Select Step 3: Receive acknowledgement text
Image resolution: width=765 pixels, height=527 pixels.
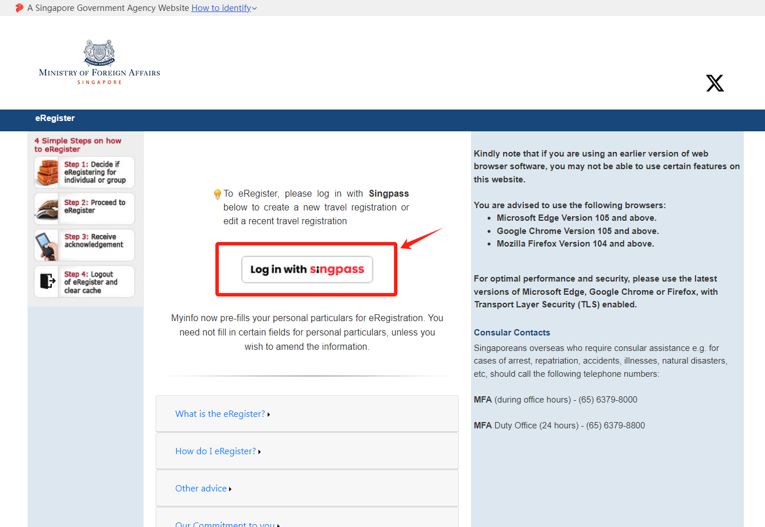pos(94,241)
